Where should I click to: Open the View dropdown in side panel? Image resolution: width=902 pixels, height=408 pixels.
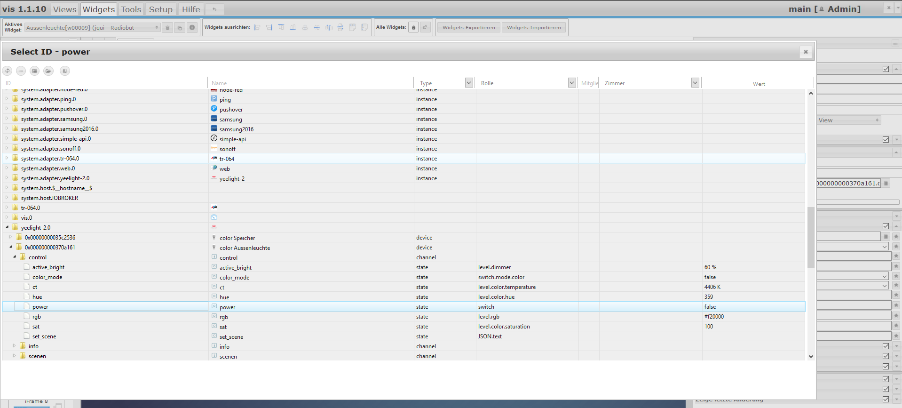tap(849, 120)
